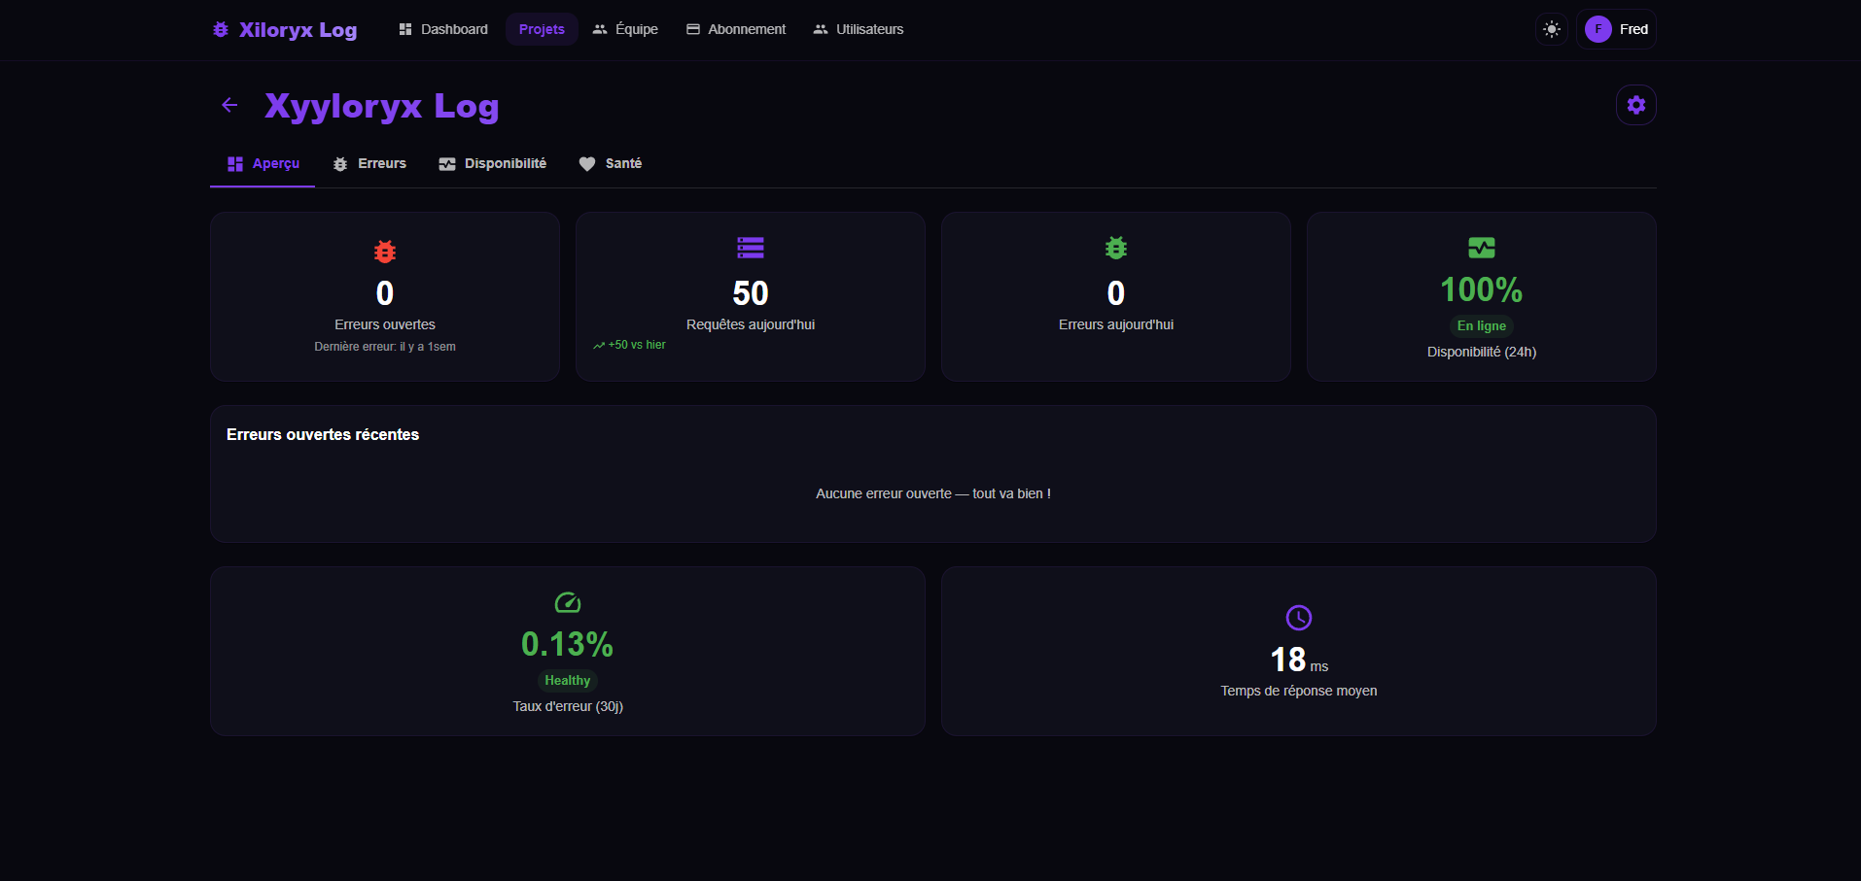The width and height of the screenshot is (1861, 881).
Task: Click the purple clock icon
Action: pyautogui.click(x=1299, y=618)
